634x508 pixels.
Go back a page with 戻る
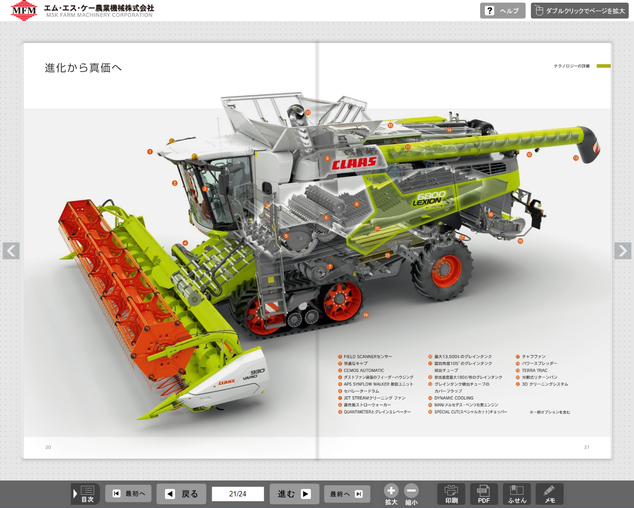click(x=181, y=494)
